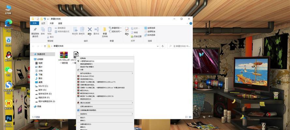The width and height of the screenshot is (290, 130).
Task: Click Paste shortcut (粘贴快捷方式)
Action: [62, 32]
